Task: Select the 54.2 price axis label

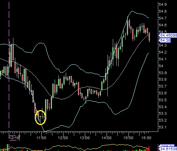Action: [x=162, y=52]
